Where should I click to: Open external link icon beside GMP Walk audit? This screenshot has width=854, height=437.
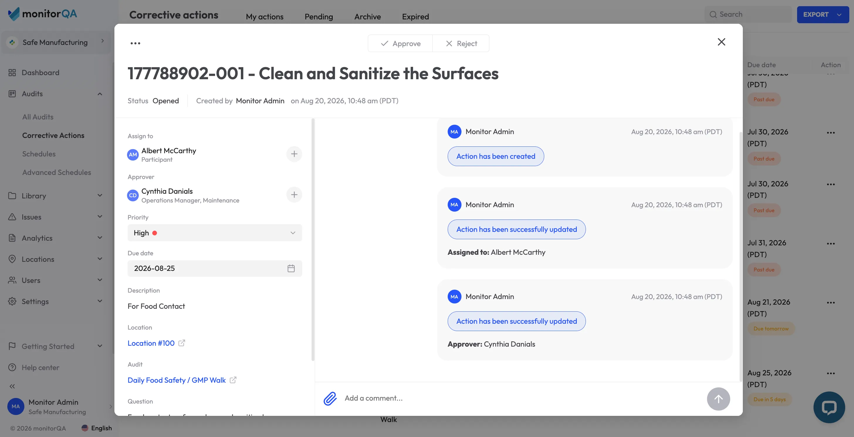pos(233,380)
